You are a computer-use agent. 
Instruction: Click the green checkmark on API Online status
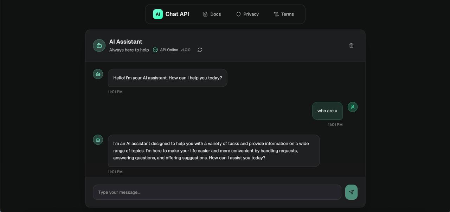coord(155,50)
